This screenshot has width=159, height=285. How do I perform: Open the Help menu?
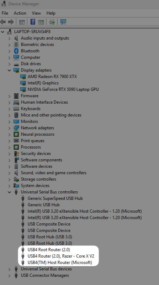click(51, 13)
